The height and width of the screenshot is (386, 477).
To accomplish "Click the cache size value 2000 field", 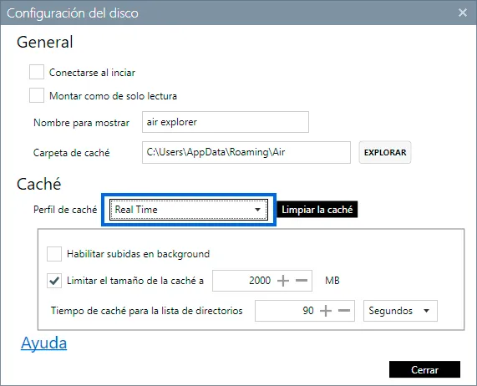I will coord(243,281).
